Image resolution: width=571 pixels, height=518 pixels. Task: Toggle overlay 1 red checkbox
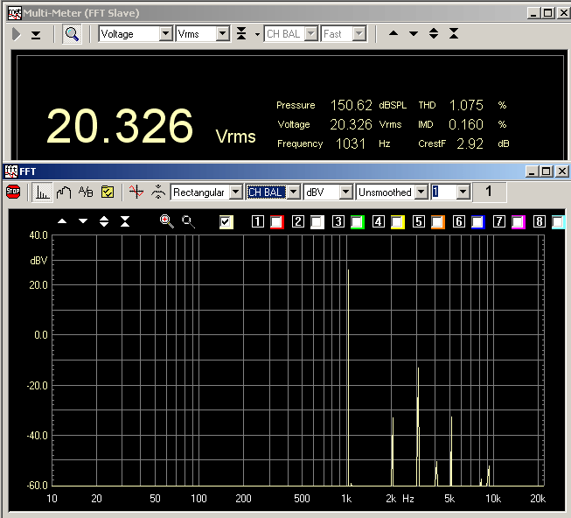tap(277, 222)
